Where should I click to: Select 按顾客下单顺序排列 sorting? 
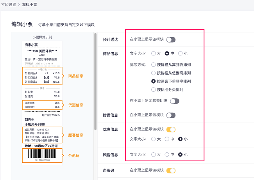[154, 81]
